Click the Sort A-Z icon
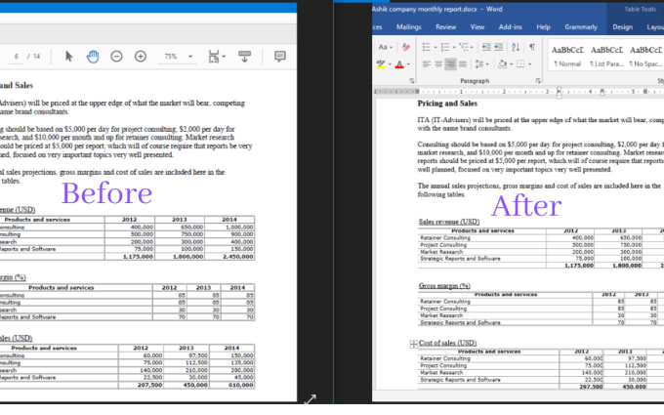 click(x=516, y=47)
